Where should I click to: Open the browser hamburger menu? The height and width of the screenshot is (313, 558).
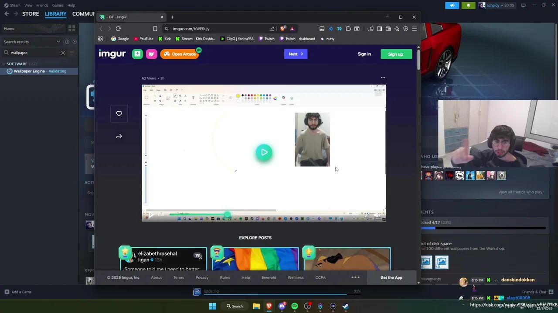pyautogui.click(x=415, y=29)
